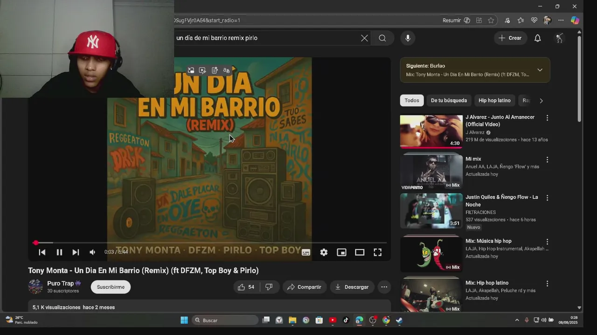
Task: Add page to favorites star
Action: 491,20
